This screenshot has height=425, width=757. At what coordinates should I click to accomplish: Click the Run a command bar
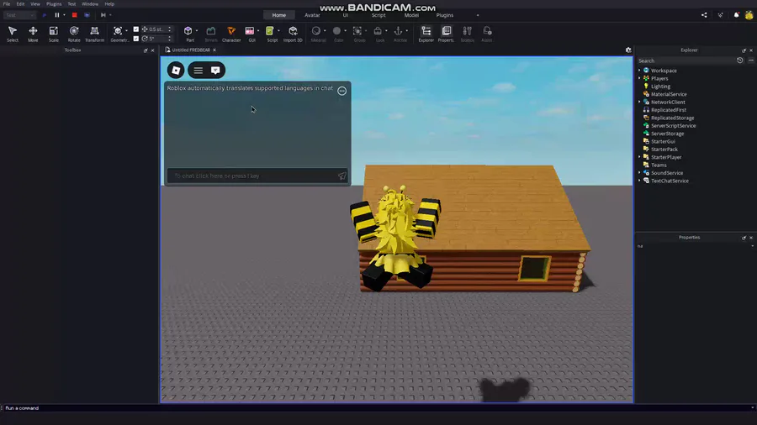[x=377, y=408]
